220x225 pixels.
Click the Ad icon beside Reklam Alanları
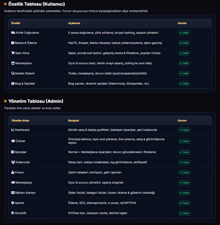13,193
